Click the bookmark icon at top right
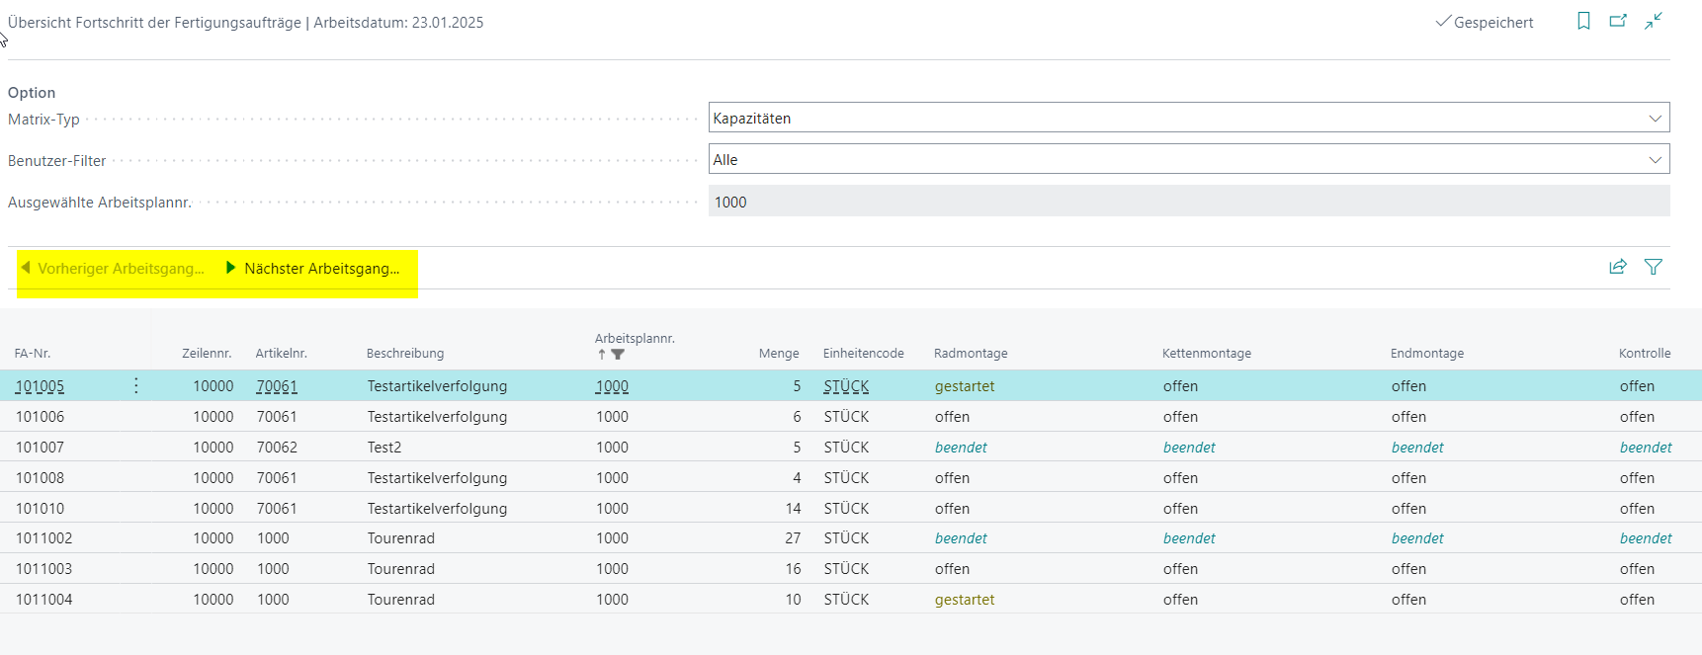Viewport: 1702px width, 655px height. [1583, 21]
